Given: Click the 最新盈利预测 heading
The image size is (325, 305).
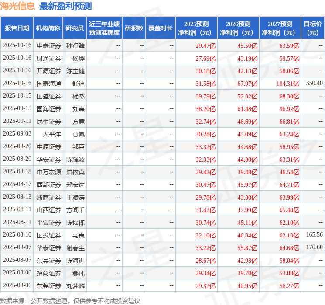Looking at the screenshot, I should [x=65, y=6].
